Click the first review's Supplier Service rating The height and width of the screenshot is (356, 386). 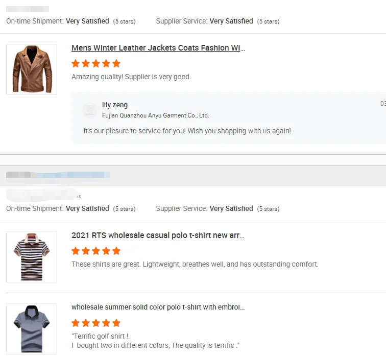coord(218,21)
